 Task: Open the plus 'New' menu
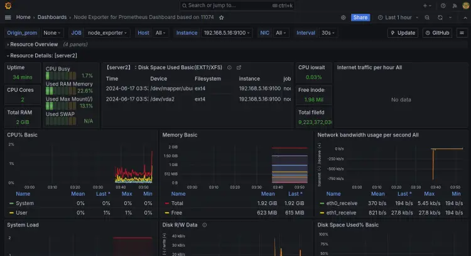[427, 6]
